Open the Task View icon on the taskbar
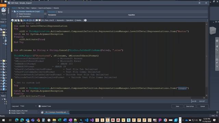Viewport: 219px width, 123px height. tap(10, 120)
